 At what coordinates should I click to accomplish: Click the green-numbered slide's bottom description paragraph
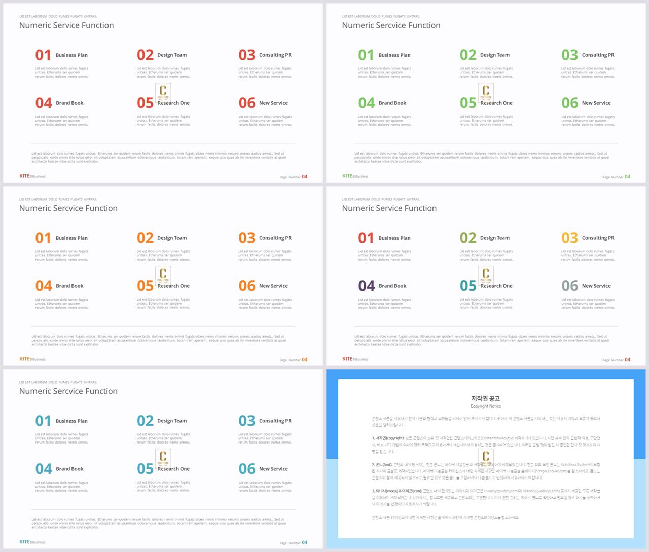pyautogui.click(x=482, y=157)
